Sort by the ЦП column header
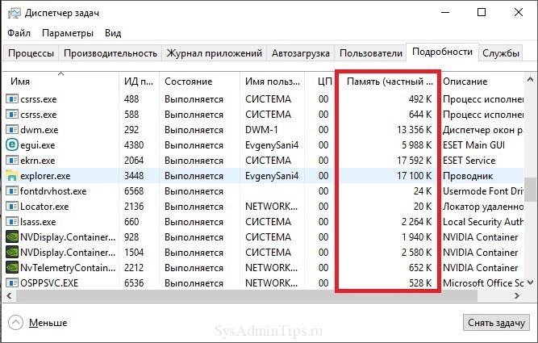The width and height of the screenshot is (538, 343). pyautogui.click(x=319, y=82)
